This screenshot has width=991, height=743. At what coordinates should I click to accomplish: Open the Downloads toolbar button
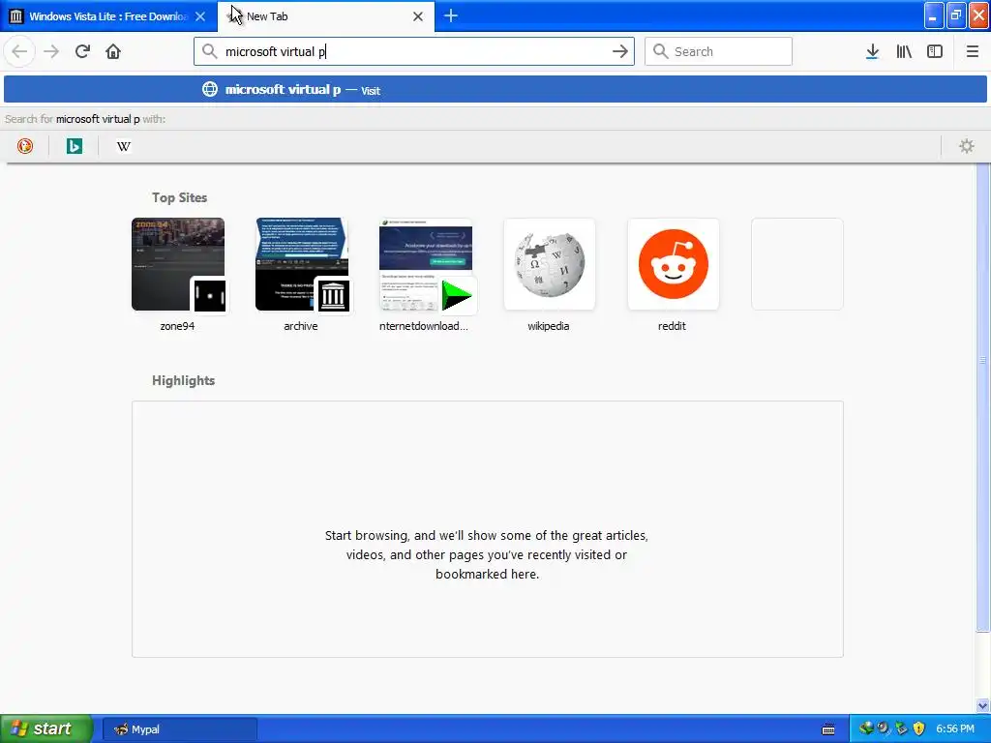click(872, 51)
